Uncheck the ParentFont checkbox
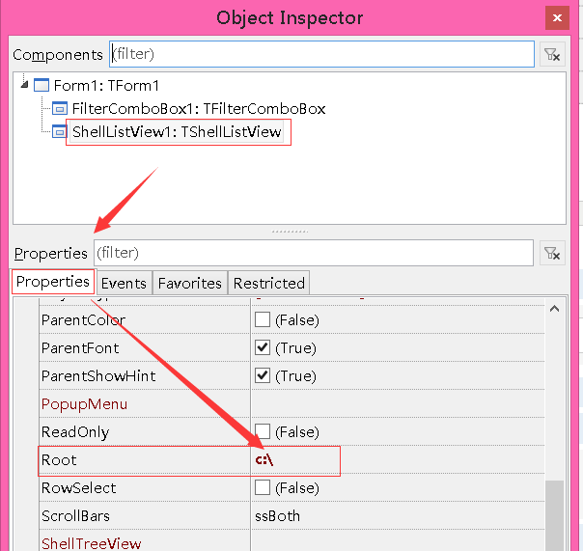Image resolution: width=583 pixels, height=551 pixels. [263, 347]
